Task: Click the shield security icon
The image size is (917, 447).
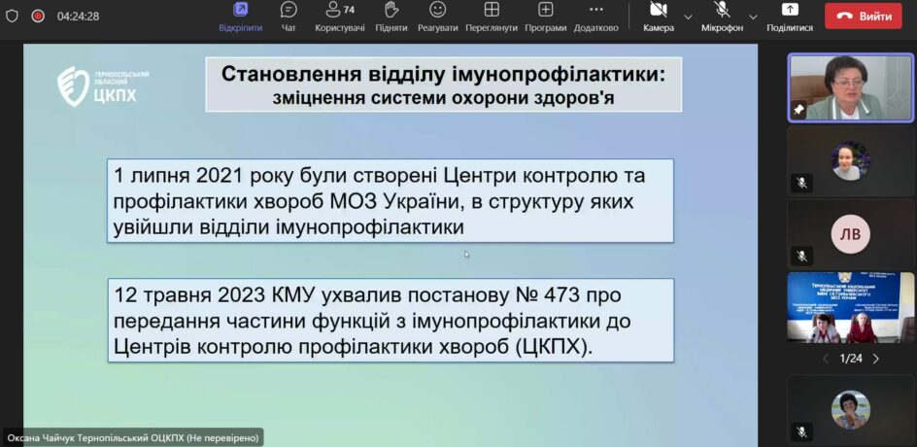Action: click(13, 16)
